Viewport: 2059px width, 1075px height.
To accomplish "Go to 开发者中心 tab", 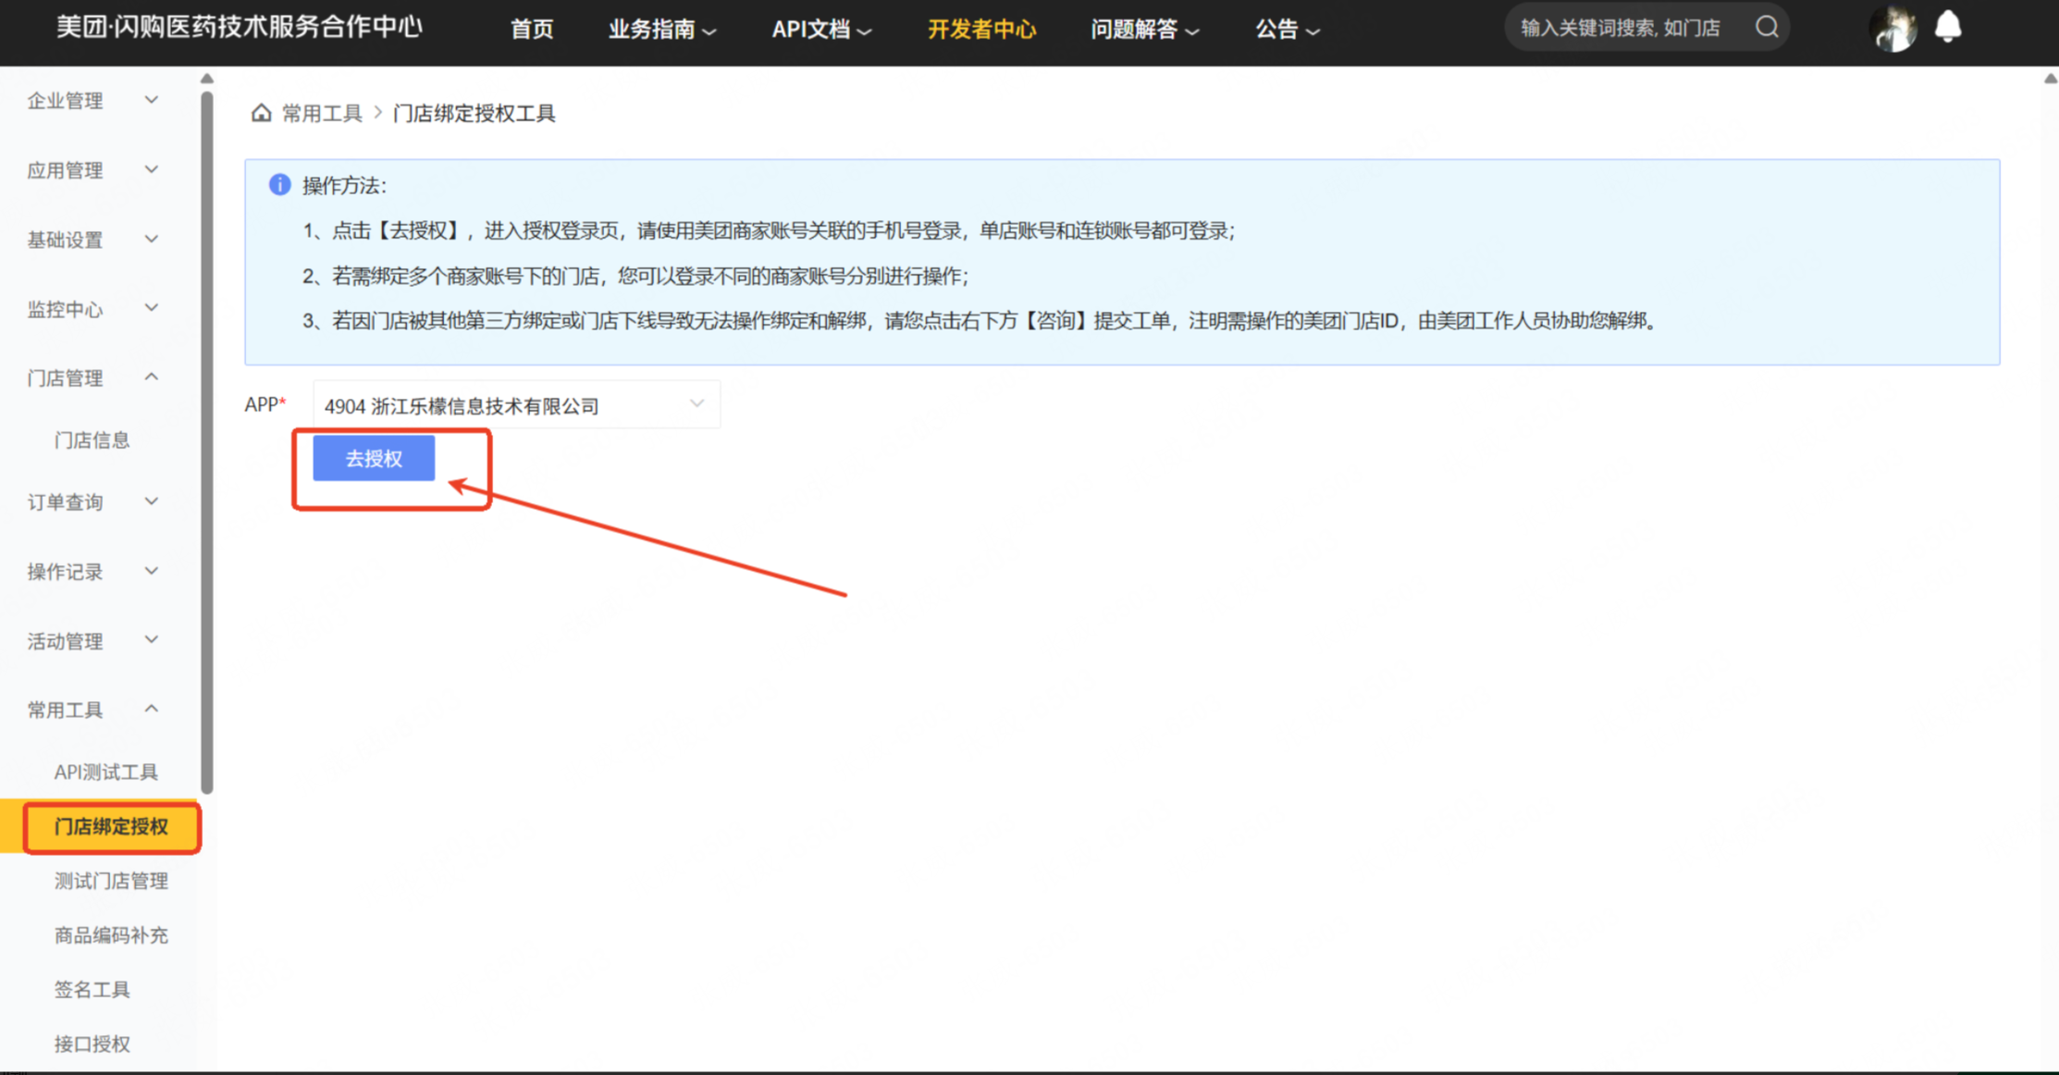I will [x=981, y=30].
